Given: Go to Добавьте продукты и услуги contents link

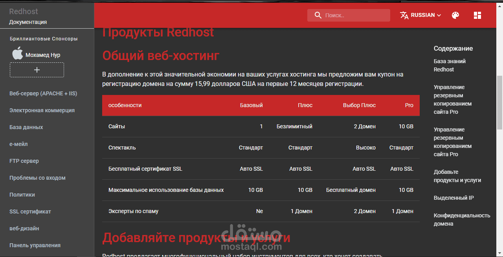Looking at the screenshot, I should (x=457, y=176).
